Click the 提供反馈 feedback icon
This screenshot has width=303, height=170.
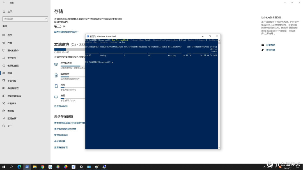(263, 50)
